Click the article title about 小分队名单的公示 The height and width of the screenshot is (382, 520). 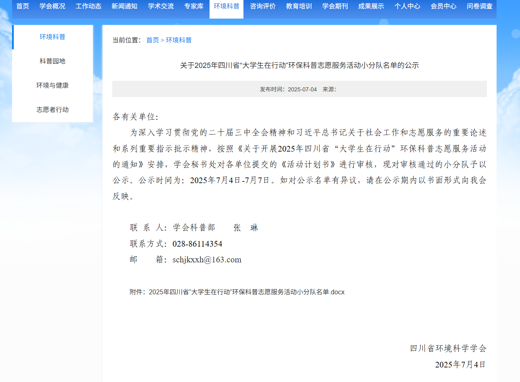click(x=300, y=65)
